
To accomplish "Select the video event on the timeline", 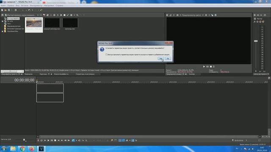I will (x=50, y=88).
